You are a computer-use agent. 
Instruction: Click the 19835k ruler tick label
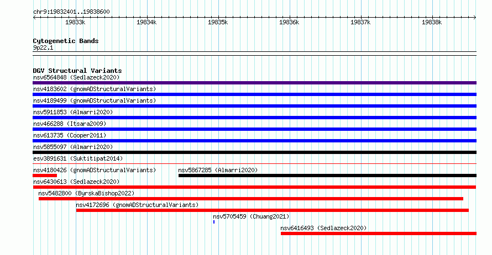pos(218,22)
